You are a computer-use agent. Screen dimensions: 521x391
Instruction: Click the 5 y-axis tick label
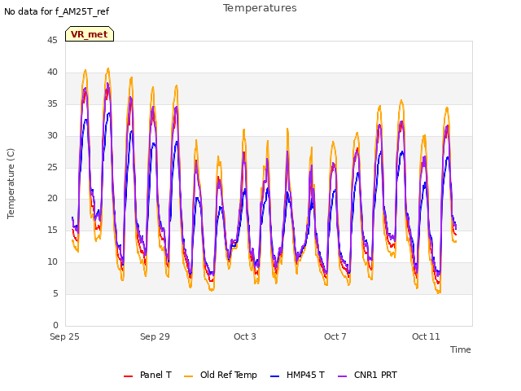(x=55, y=293)
